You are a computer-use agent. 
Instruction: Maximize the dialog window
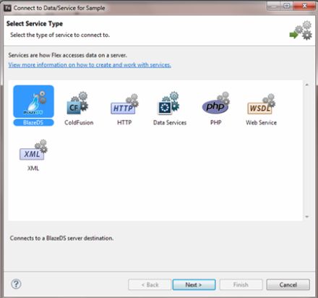(x=287, y=6)
